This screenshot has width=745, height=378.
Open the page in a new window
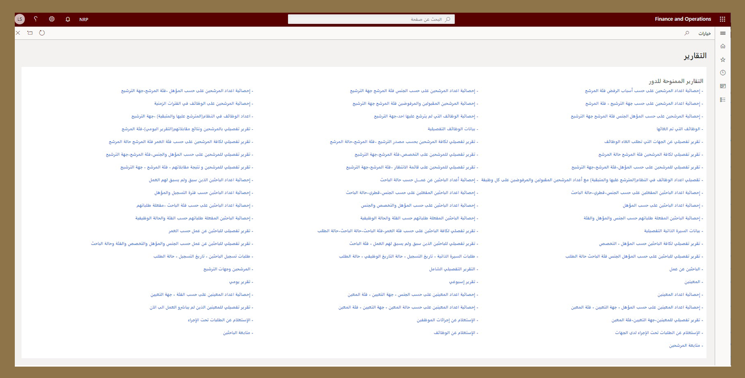pos(30,33)
